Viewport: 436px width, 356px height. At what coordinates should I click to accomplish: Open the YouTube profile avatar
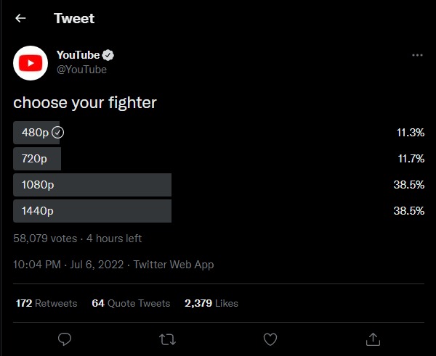click(x=31, y=63)
